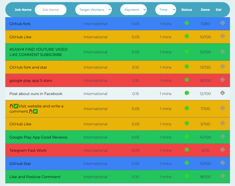Remove the GitHub fork and star job

coord(222,66)
